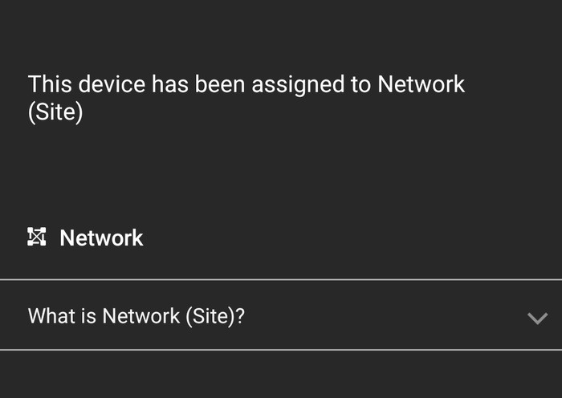Viewport: 562px width, 398px height.
Task: Click the gray chevron at row's right edge
Action: pos(537,318)
